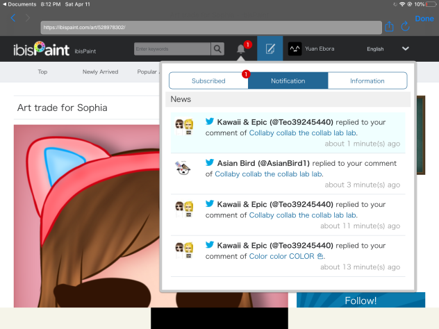Open the Yuan Ebora user name link

tap(320, 49)
